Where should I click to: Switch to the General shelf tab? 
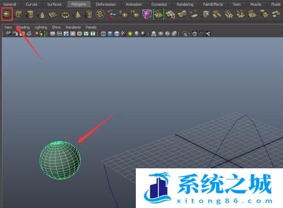coord(10,4)
